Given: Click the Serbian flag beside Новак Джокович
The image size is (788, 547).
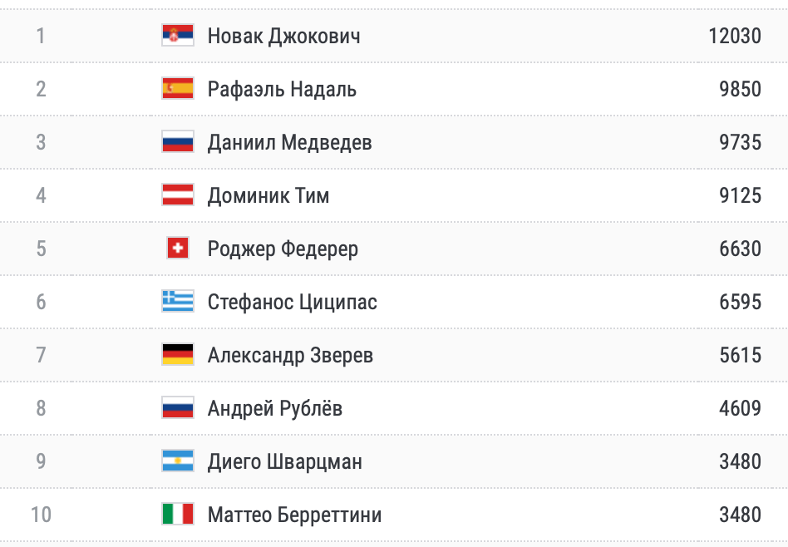Looking at the screenshot, I should [x=178, y=35].
